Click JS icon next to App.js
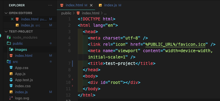220x101 pixels. pos(11,74)
